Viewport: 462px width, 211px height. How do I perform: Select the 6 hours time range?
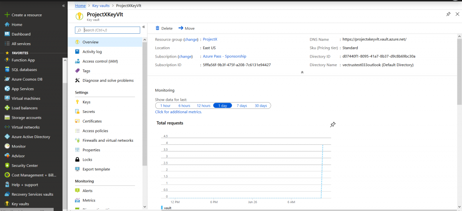click(x=184, y=105)
